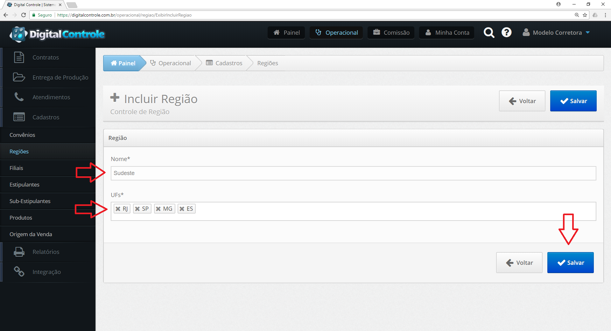The width and height of the screenshot is (611, 331).
Task: Open Origem da Venda in sidebar submenu
Action: tap(48, 234)
